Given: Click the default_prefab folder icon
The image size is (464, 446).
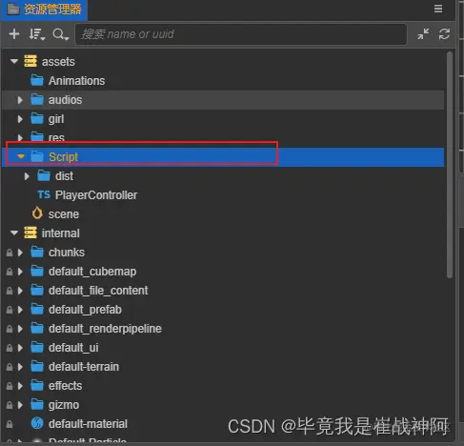Looking at the screenshot, I should pos(37,309).
